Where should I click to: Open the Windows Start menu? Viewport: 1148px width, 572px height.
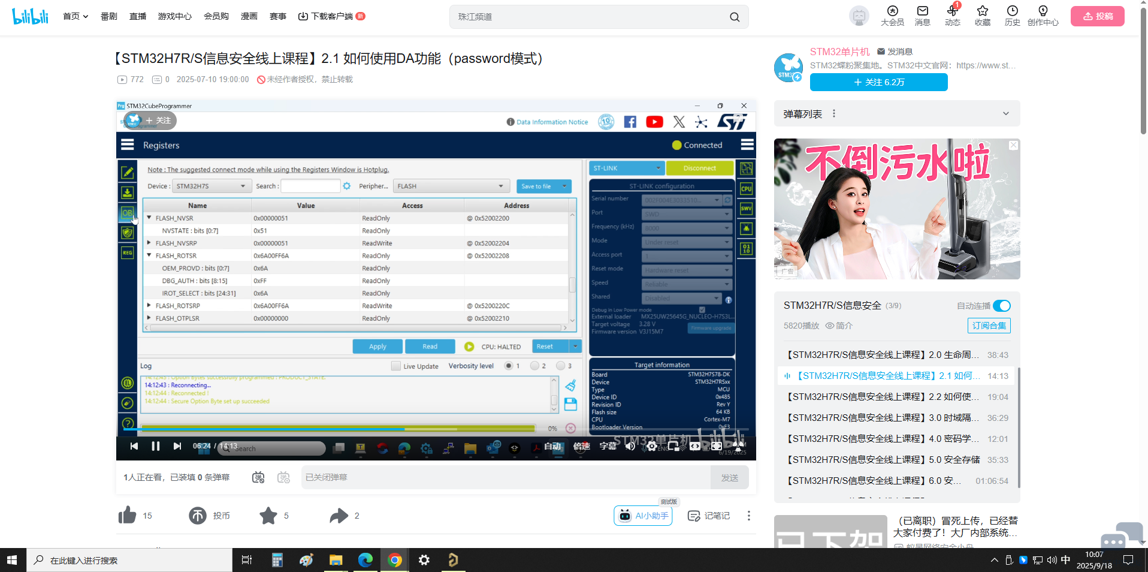coord(13,560)
